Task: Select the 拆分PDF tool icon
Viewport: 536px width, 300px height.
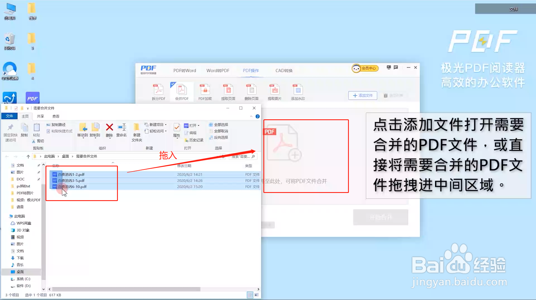Action: (158, 92)
